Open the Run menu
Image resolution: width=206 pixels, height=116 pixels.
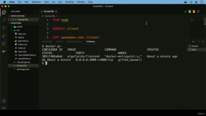pyautogui.click(x=60, y=2)
